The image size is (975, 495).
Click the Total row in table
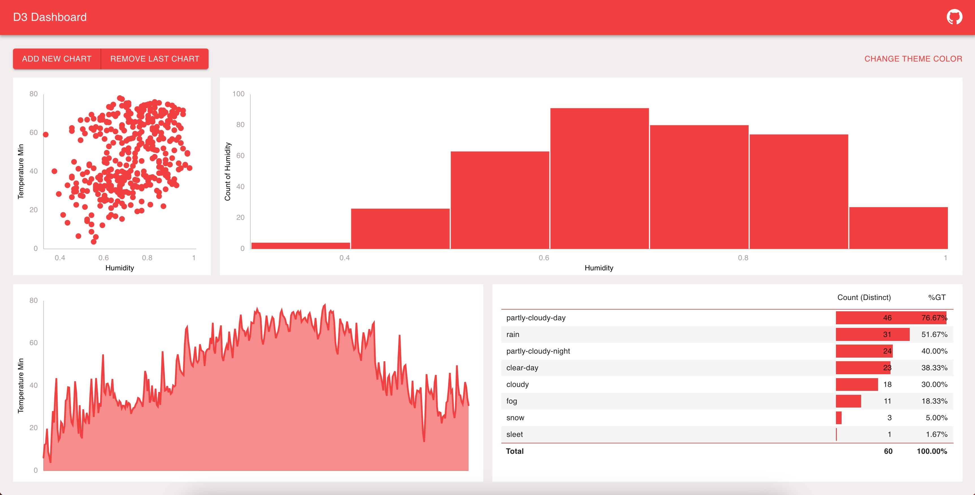(514, 451)
